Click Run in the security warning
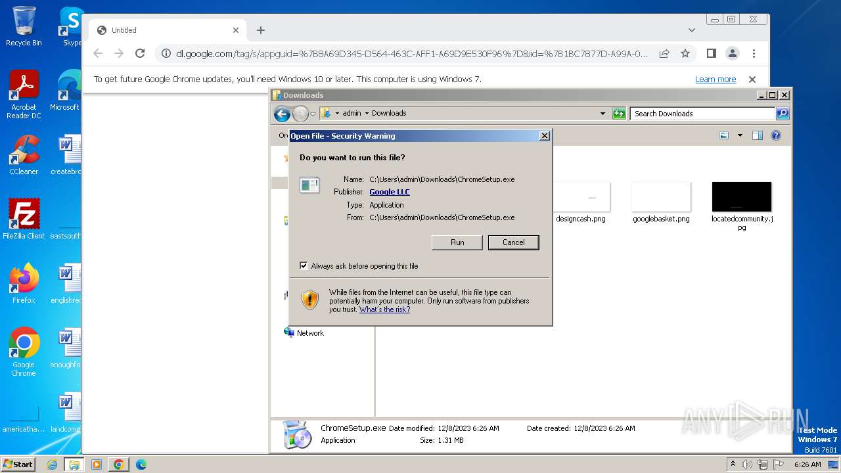 [x=457, y=242]
